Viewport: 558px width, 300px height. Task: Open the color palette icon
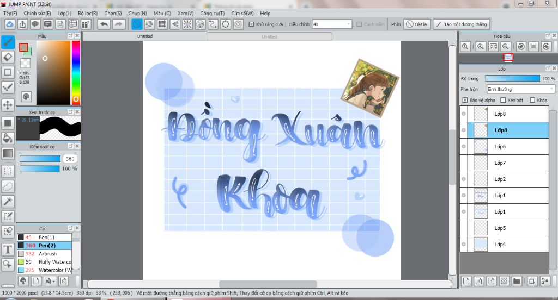point(26,97)
